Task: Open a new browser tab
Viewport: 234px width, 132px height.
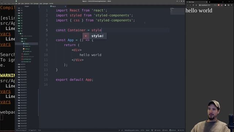Action: 210,2
